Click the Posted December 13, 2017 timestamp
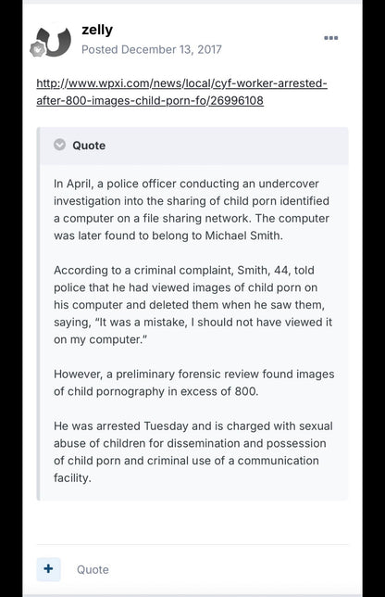Viewport: 385px width, 597px height. pos(151,49)
